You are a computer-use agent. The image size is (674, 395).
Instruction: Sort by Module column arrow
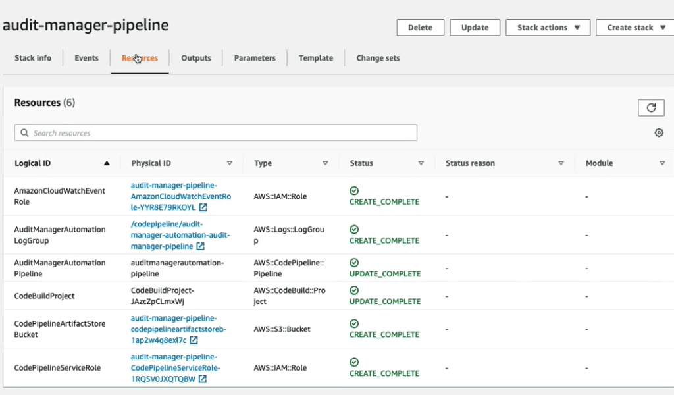point(662,163)
